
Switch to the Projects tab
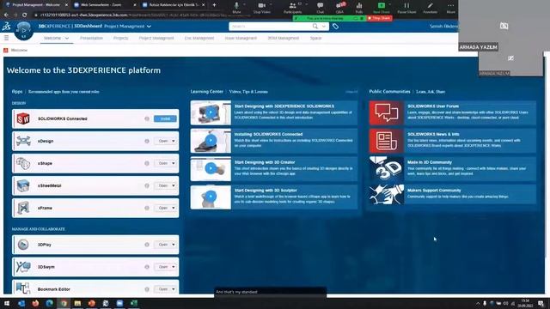point(120,38)
